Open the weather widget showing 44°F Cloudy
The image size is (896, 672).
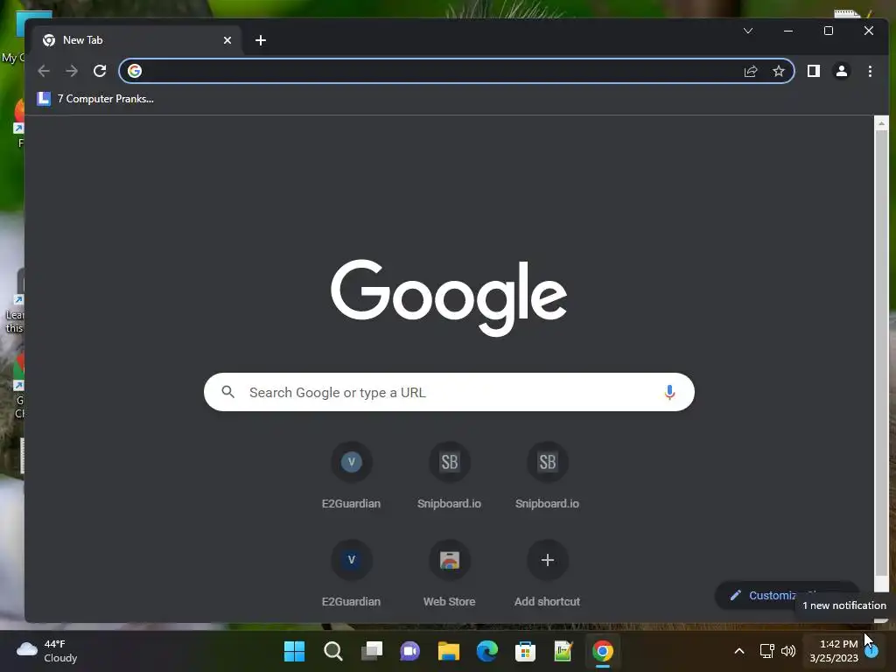pos(47,651)
